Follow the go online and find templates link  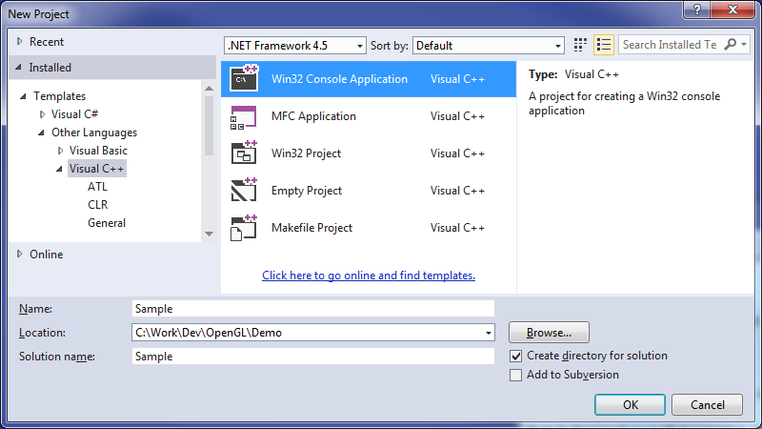[x=369, y=276]
